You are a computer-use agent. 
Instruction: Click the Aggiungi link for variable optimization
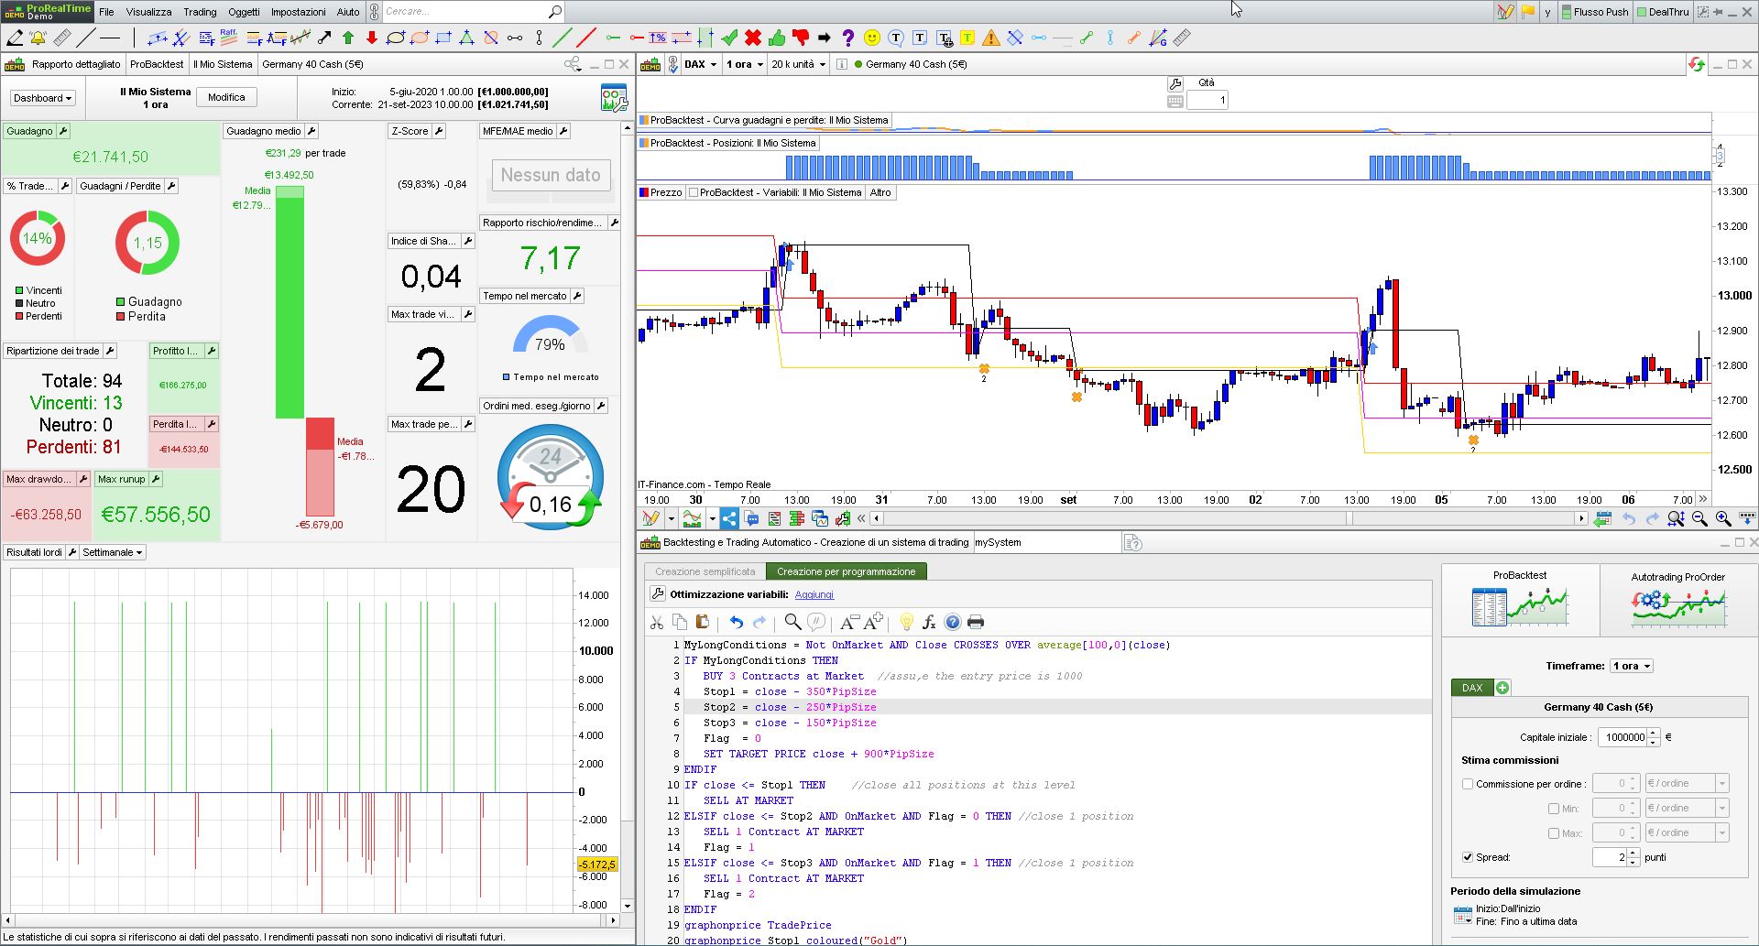point(814,594)
